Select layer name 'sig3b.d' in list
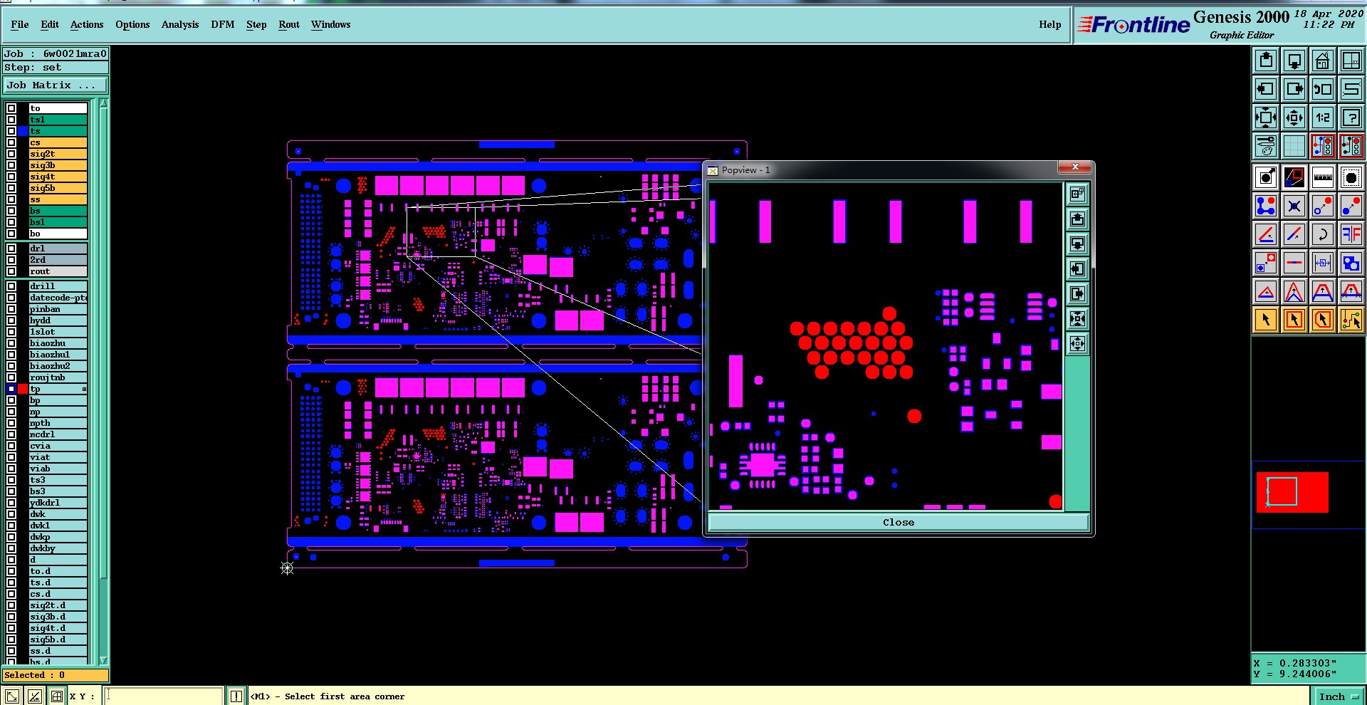The width and height of the screenshot is (1367, 705). pyautogui.click(x=58, y=617)
